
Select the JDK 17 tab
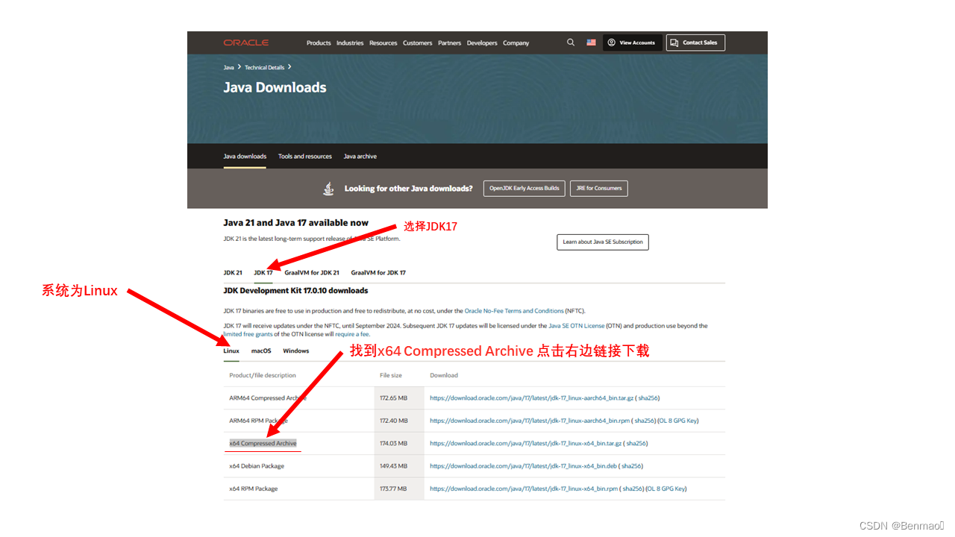[x=263, y=273]
